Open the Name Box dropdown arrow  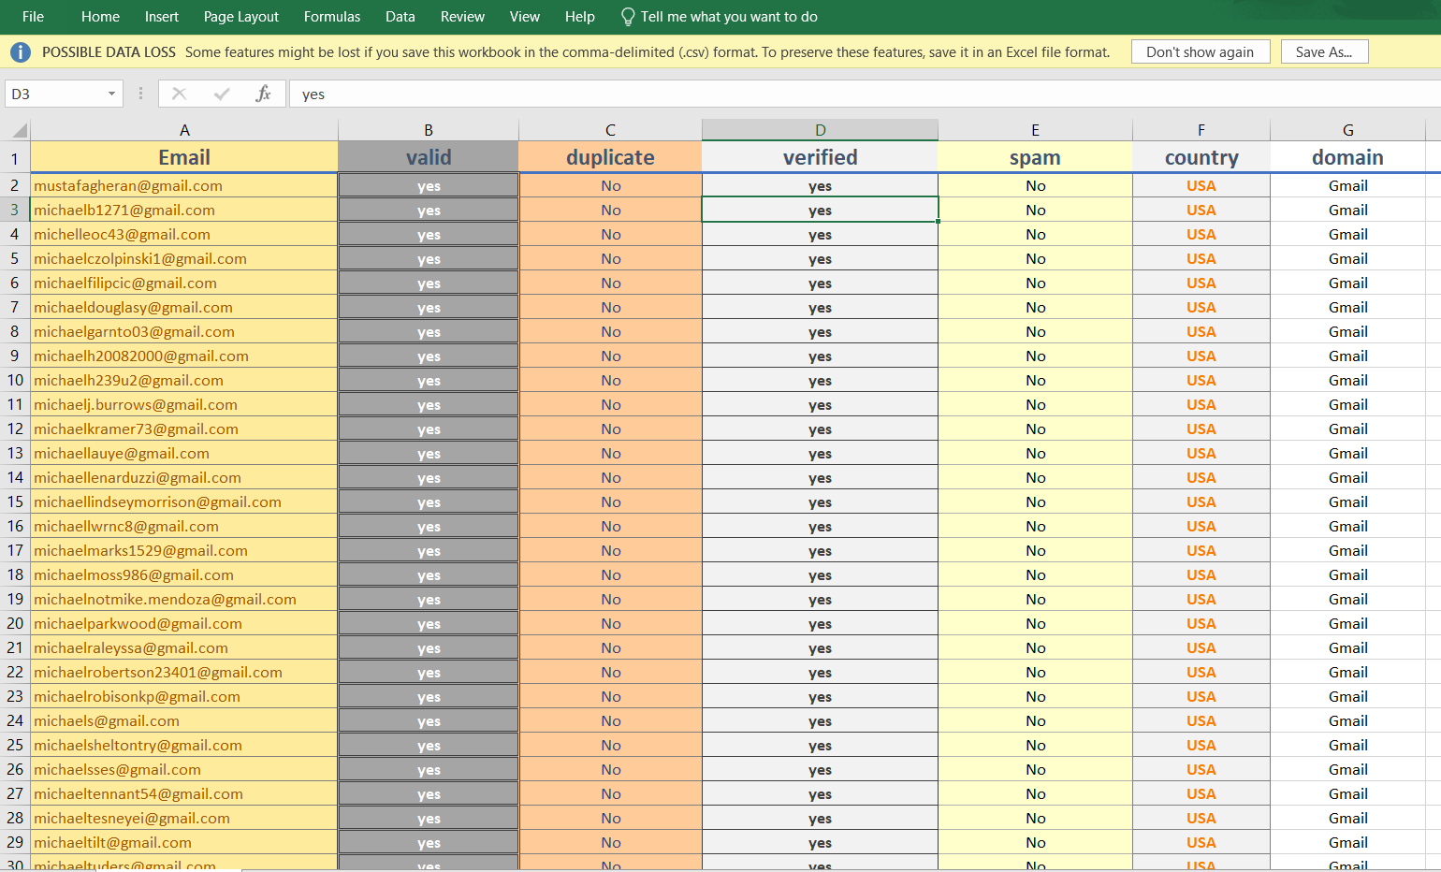[110, 94]
